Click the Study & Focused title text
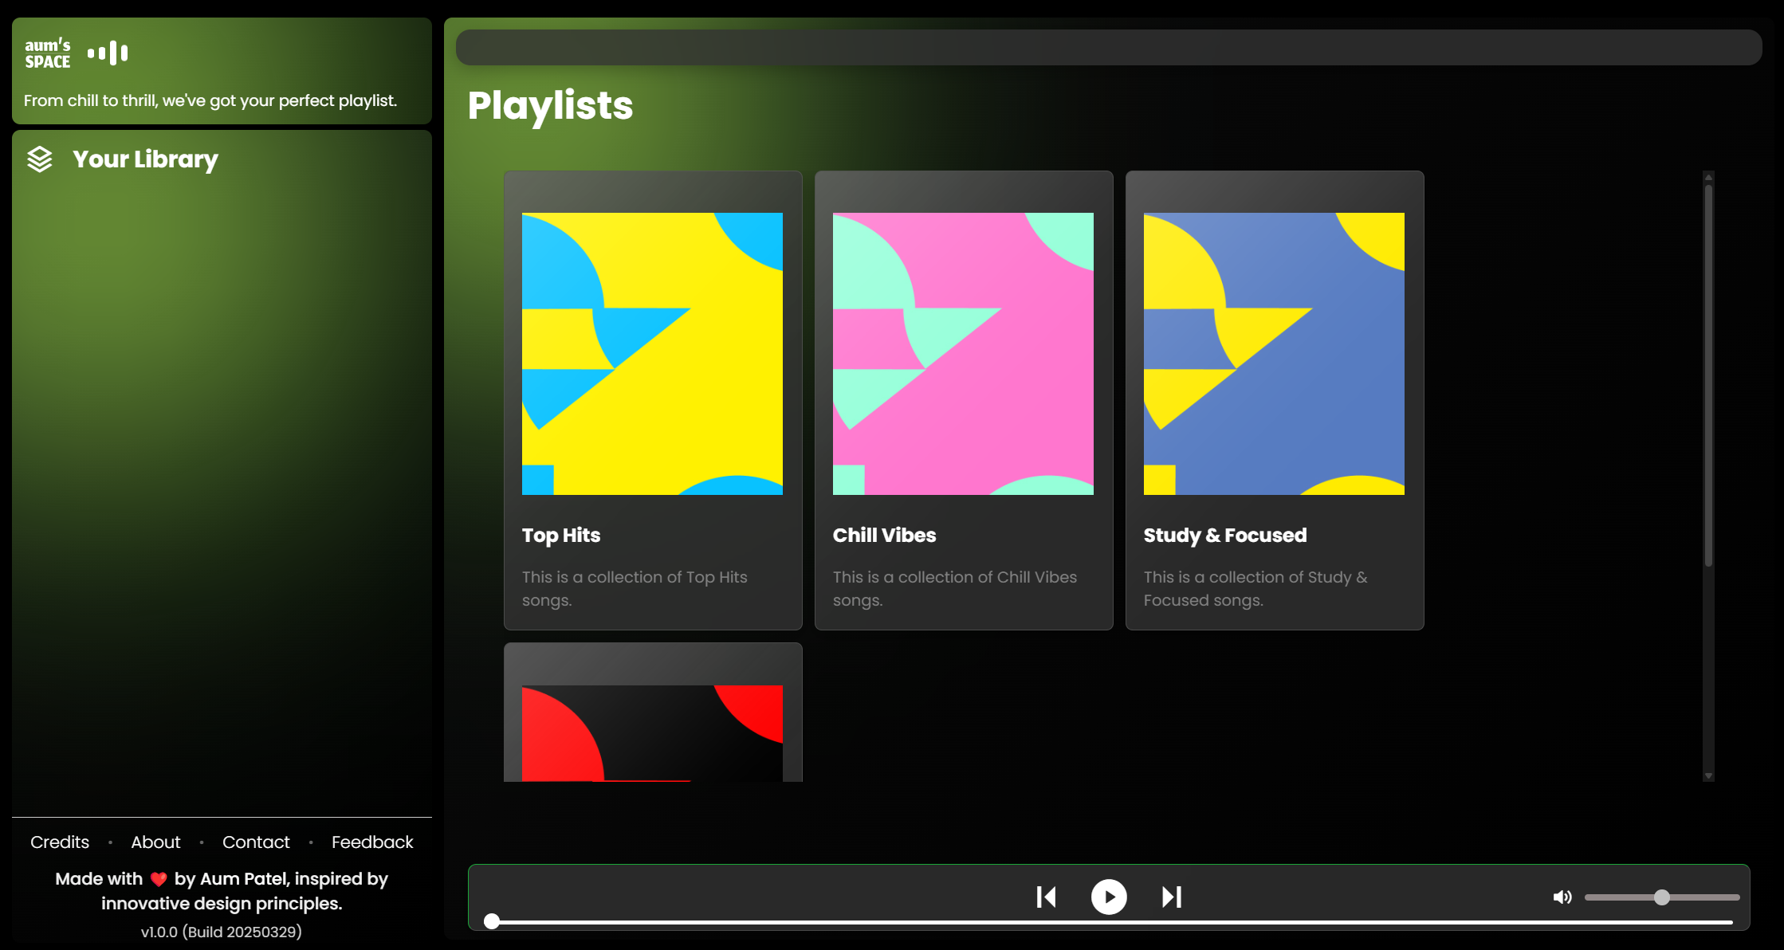1784x950 pixels. point(1225,535)
